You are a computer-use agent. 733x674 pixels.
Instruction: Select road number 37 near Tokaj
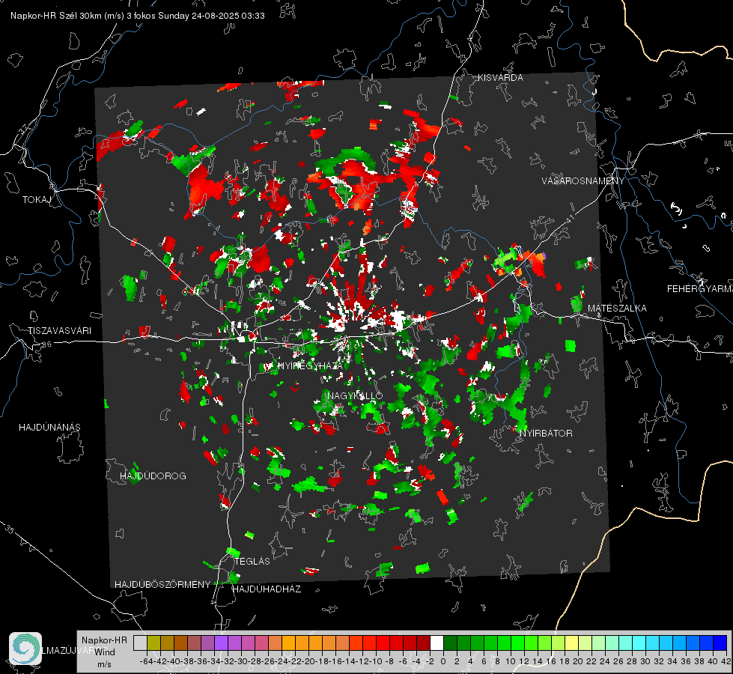pyautogui.click(x=24, y=129)
